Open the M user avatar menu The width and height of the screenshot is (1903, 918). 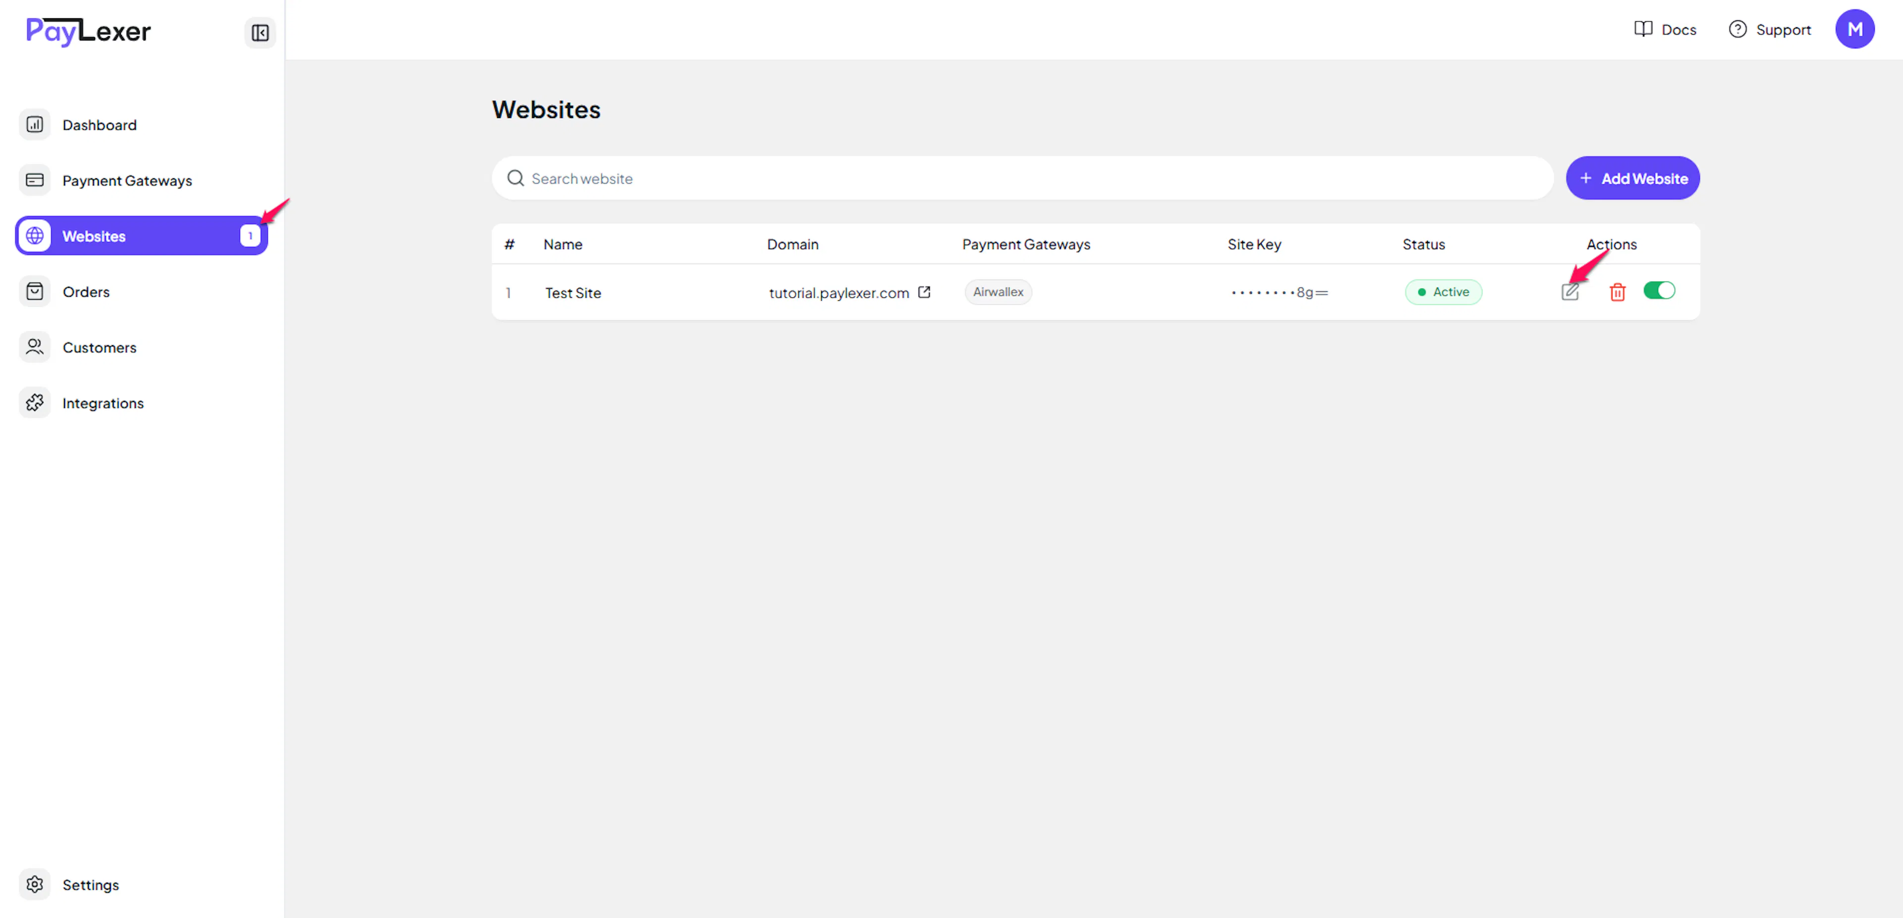(x=1854, y=30)
